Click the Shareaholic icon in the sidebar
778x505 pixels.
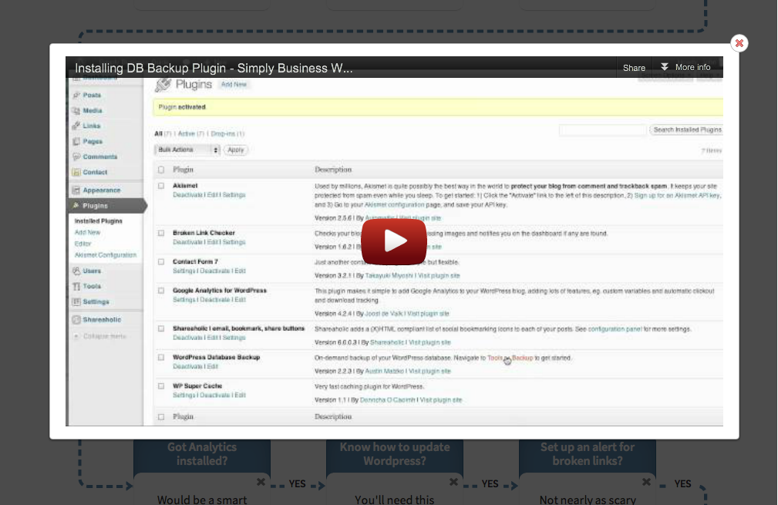click(x=76, y=320)
